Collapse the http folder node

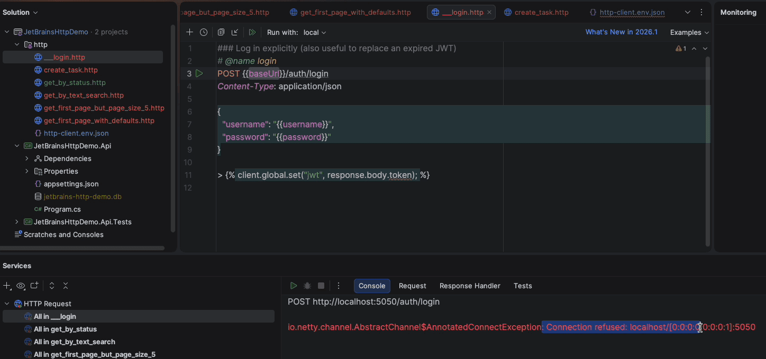pos(17,44)
